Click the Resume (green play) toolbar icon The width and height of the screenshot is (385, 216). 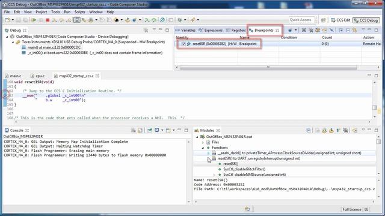pyautogui.click(x=34, y=20)
